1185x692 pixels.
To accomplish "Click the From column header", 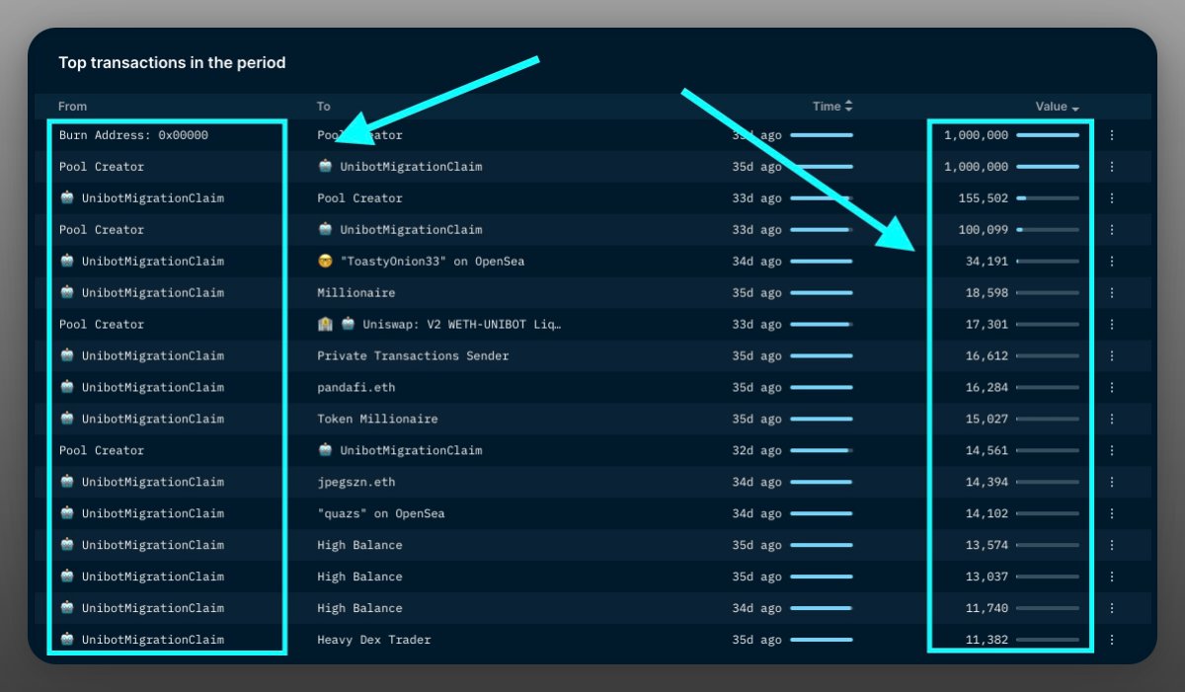I will coord(72,107).
